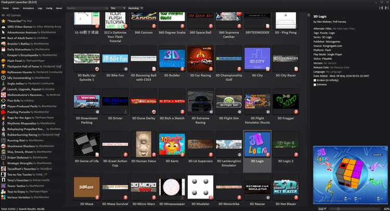Collapse the right sidebar with toggle icon
390x211 pixels.
(387, 8)
